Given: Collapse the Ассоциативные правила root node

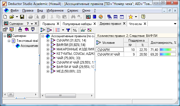Looking at the screenshot, I should (x=43, y=36).
